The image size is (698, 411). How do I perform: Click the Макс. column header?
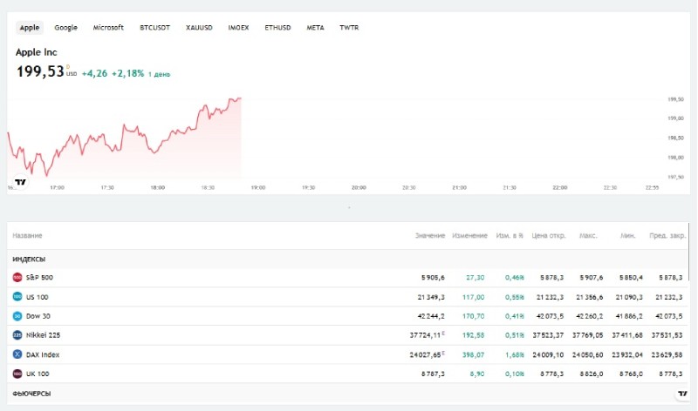588,235
